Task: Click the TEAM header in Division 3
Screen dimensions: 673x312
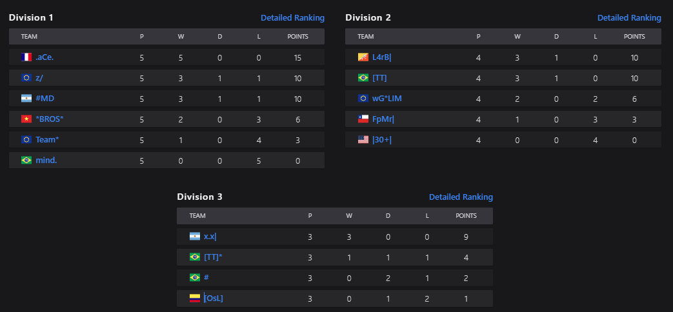Action: (x=197, y=216)
